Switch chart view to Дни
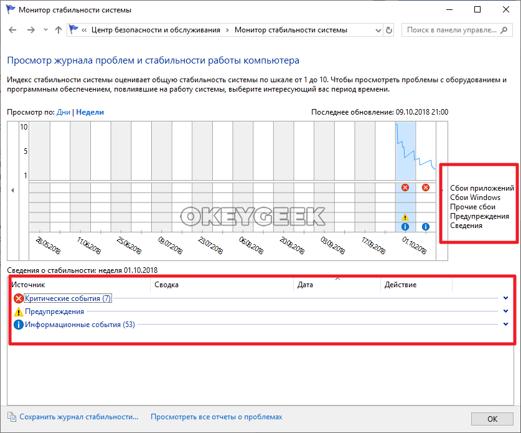 [63, 112]
